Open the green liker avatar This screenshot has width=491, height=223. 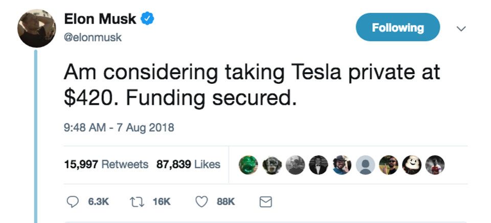point(248,165)
